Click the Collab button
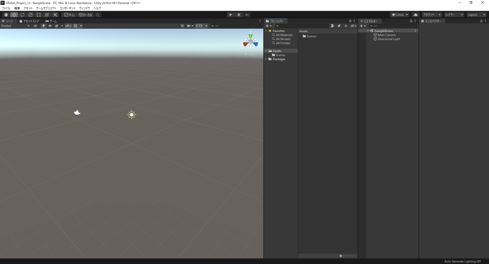The width and height of the screenshot is (489, 264). tap(400, 15)
